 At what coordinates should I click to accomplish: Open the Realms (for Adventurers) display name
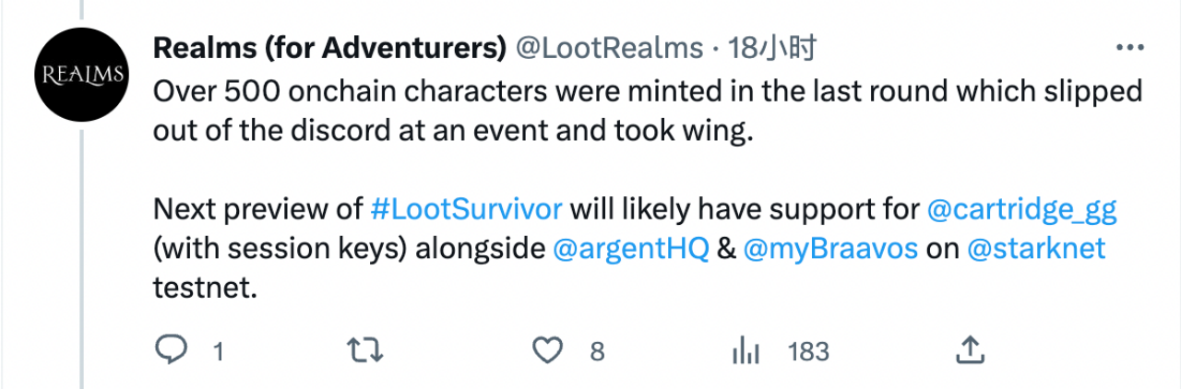coord(329,48)
